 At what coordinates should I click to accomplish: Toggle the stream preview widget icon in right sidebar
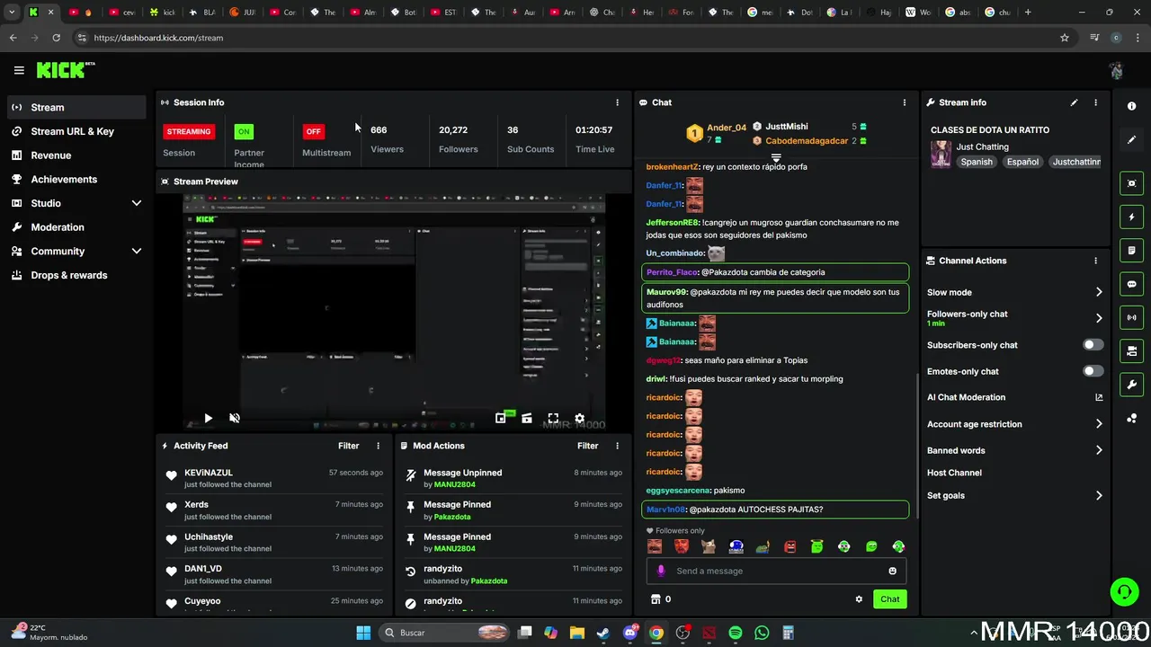(1132, 183)
